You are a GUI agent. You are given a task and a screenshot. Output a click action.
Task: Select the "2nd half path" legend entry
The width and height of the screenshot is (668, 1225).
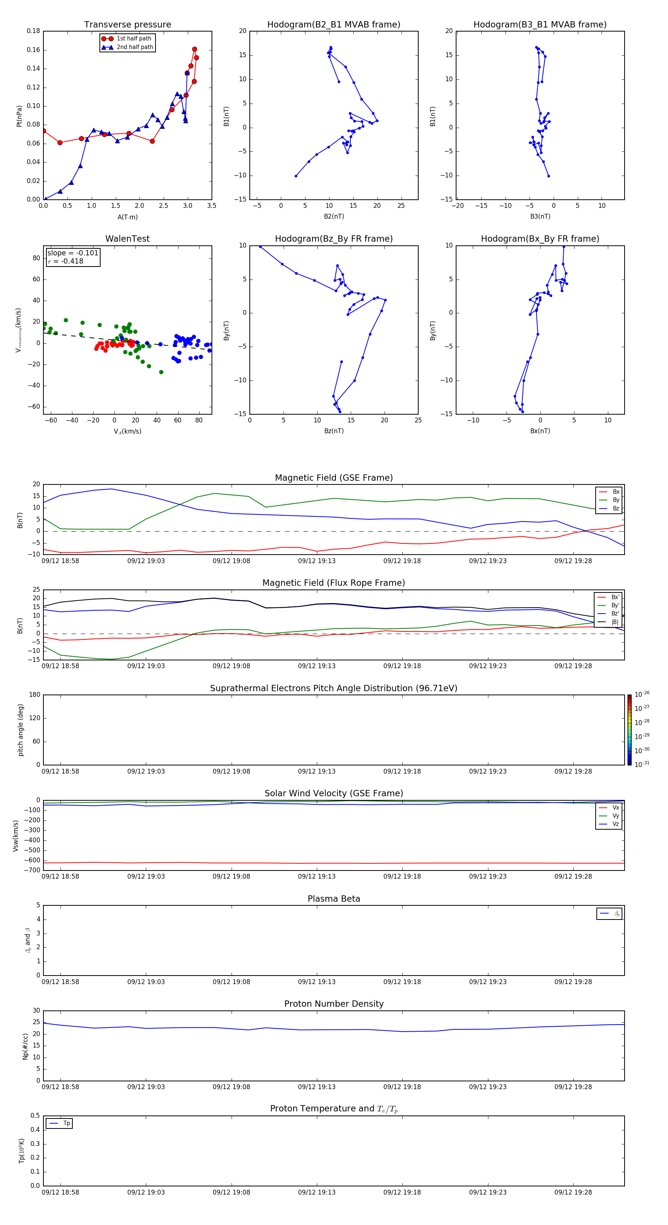tap(127, 47)
